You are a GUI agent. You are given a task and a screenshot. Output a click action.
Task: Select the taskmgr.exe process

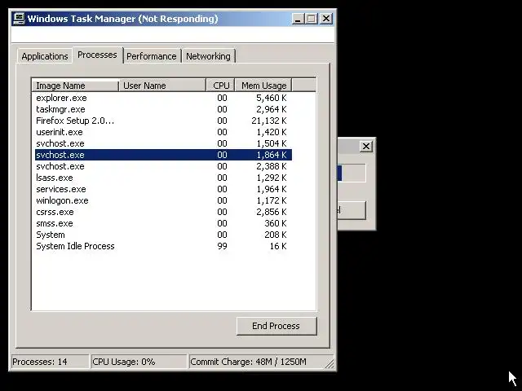(163, 109)
